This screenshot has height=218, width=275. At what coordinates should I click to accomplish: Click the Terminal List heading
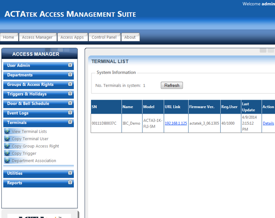coord(110,62)
